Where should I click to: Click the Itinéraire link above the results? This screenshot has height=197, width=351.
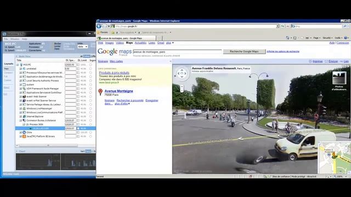103,61
